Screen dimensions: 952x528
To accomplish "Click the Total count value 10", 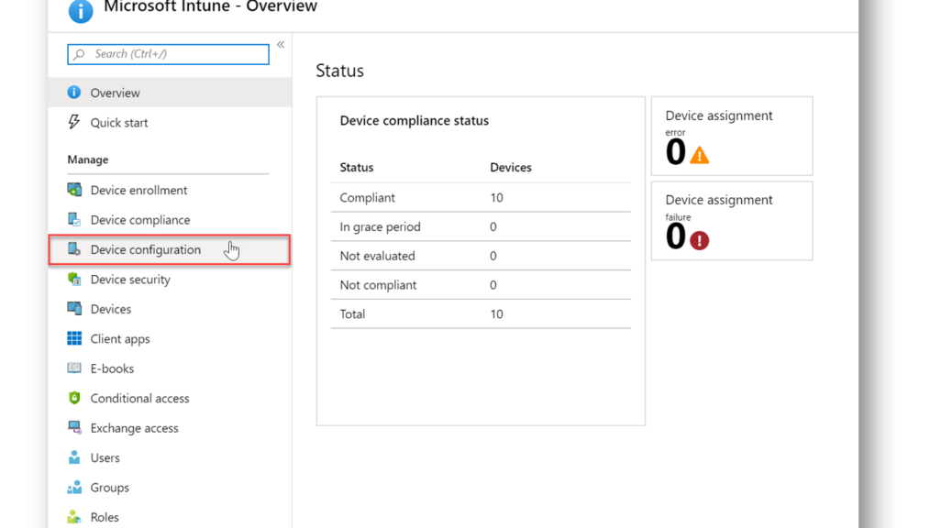I will [497, 313].
